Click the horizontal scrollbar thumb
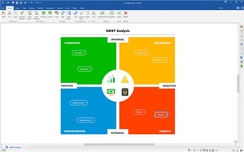This screenshot has width=244, height=152. point(119,145)
